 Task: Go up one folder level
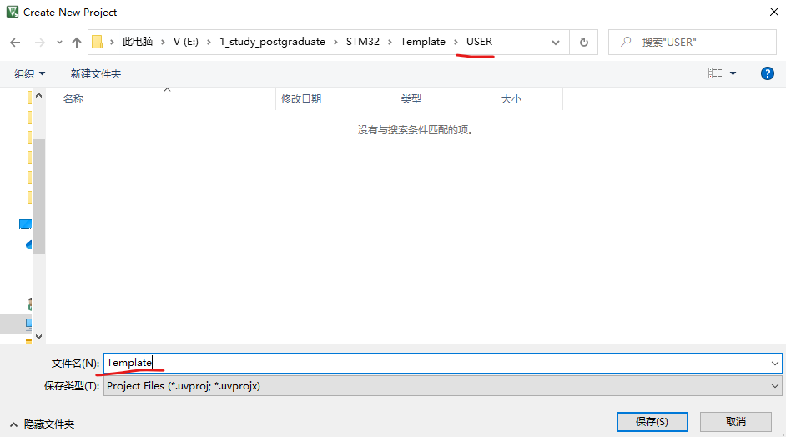76,43
